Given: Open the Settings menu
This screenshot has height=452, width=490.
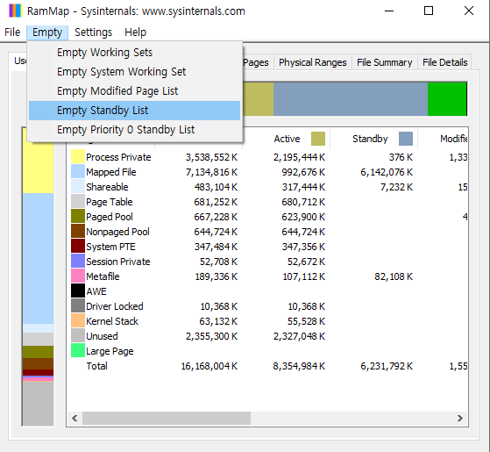Looking at the screenshot, I should click(x=93, y=32).
